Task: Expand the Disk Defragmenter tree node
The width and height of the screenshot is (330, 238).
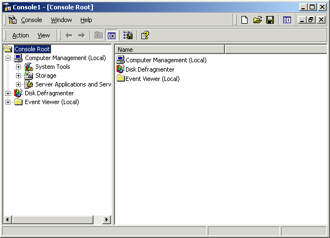Action: point(8,93)
